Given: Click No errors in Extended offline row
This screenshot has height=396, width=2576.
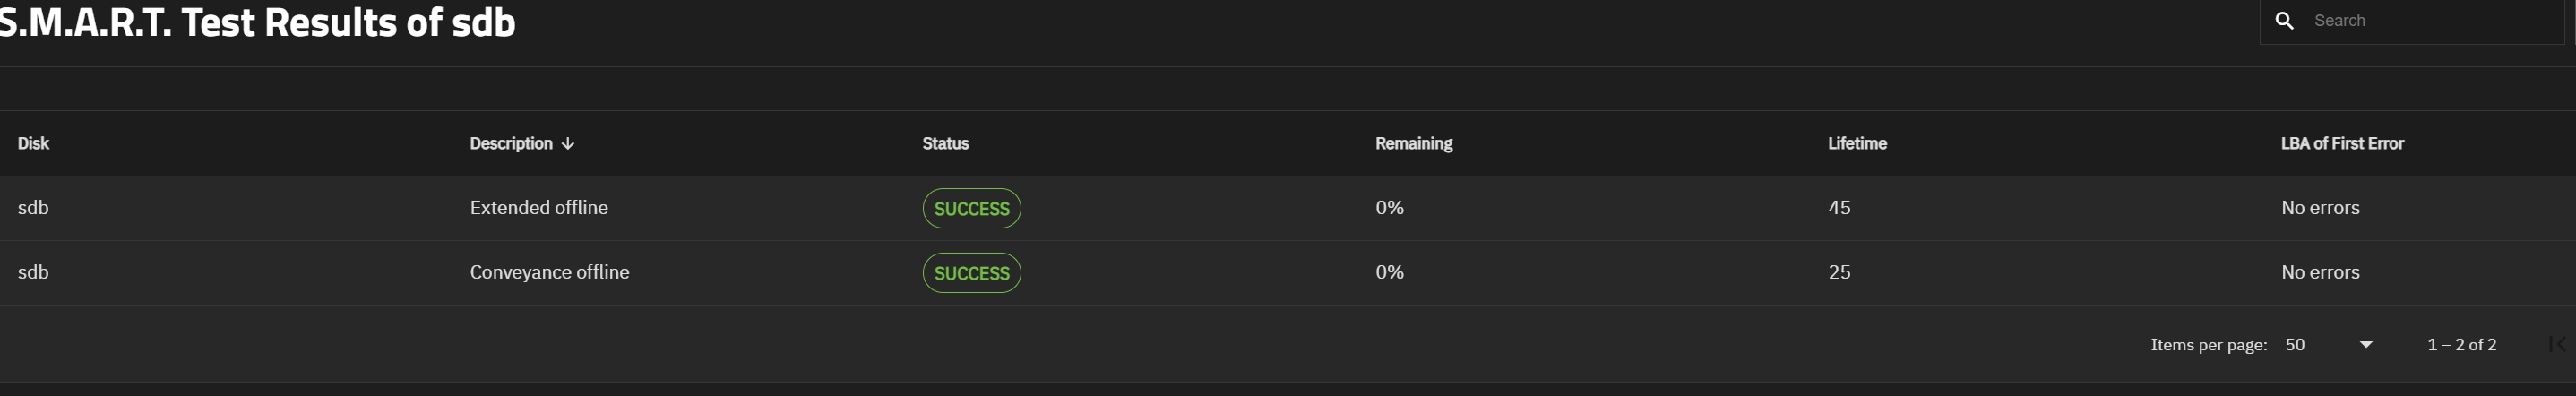Looking at the screenshot, I should [2320, 208].
